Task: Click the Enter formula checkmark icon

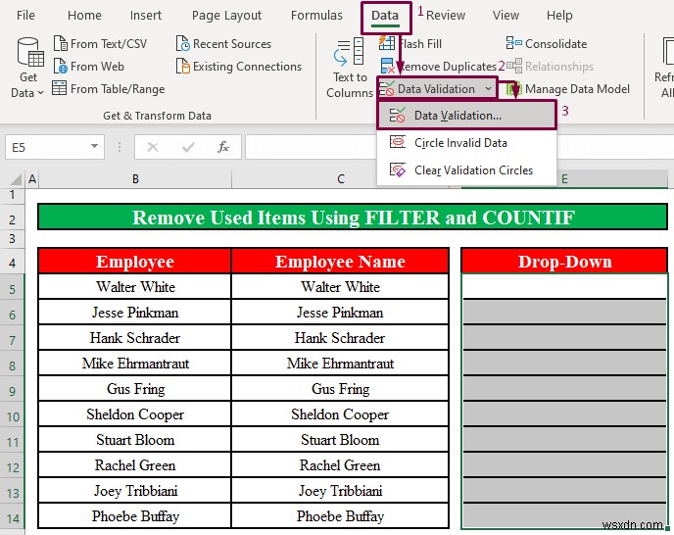Action: pos(188,148)
